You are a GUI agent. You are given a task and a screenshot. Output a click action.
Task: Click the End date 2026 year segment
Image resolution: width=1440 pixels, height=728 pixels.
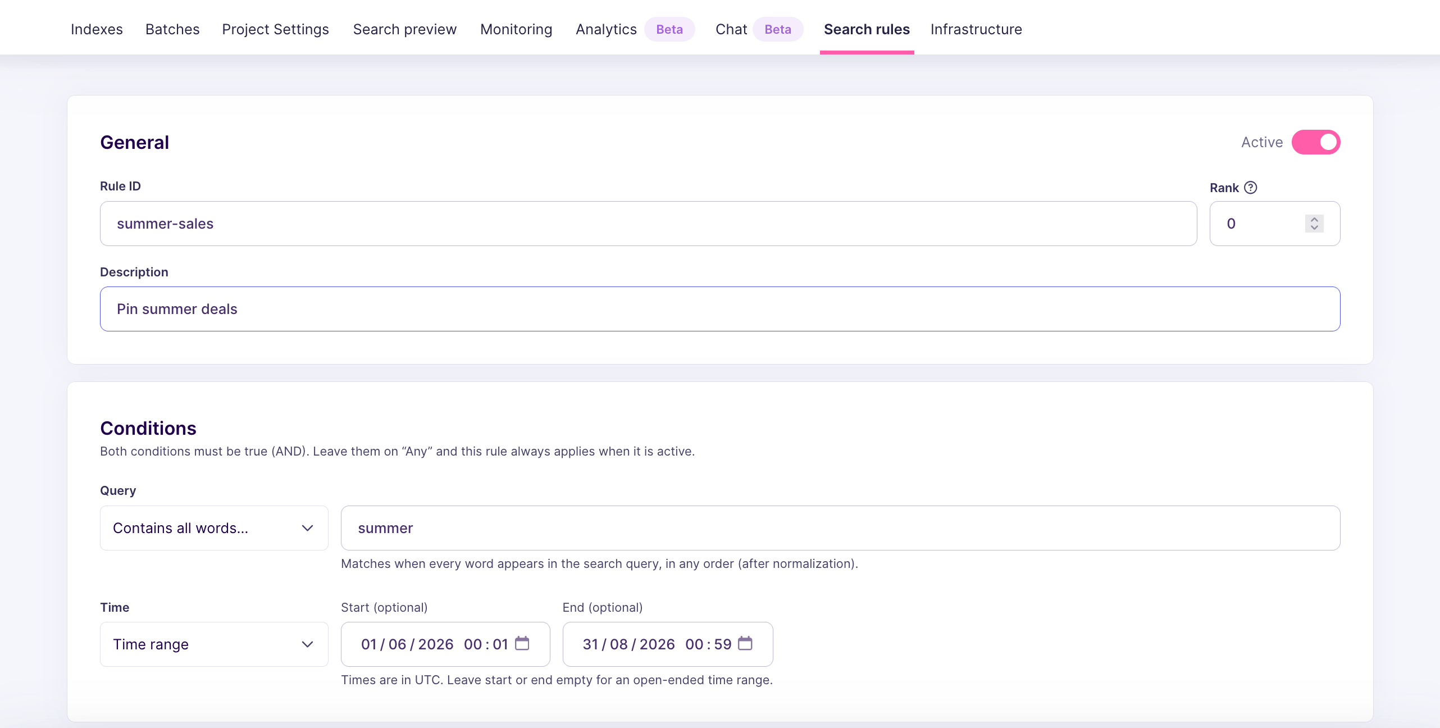coord(657,644)
